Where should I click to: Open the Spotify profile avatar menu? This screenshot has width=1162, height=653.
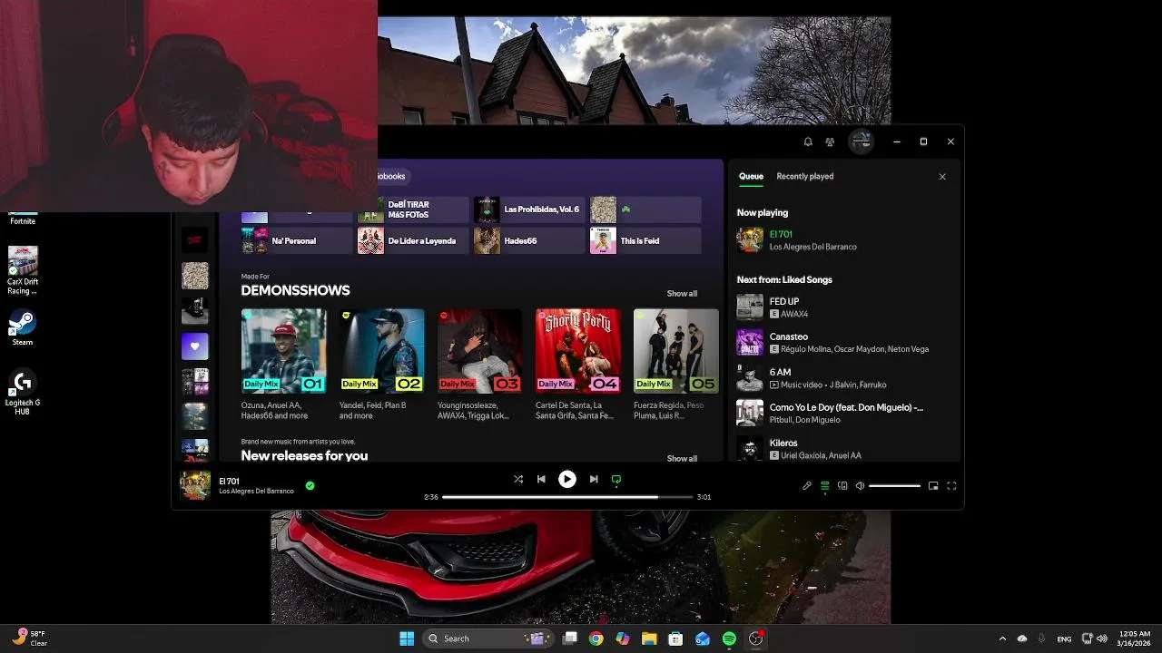tap(861, 141)
